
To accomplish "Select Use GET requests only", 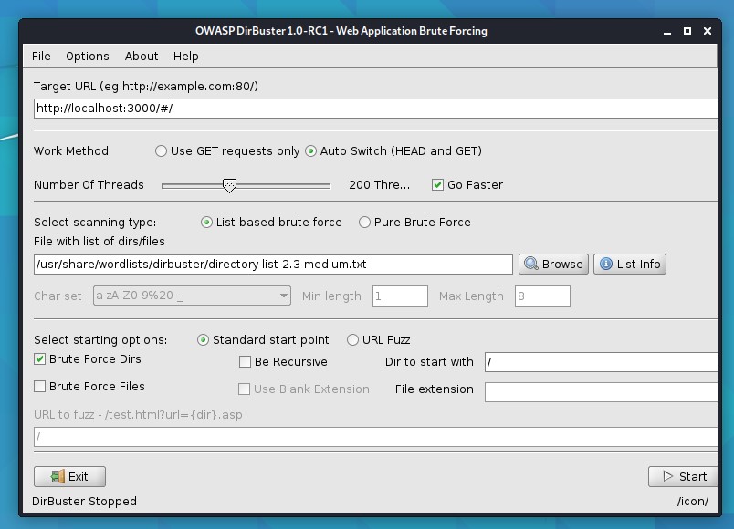I will coord(162,150).
